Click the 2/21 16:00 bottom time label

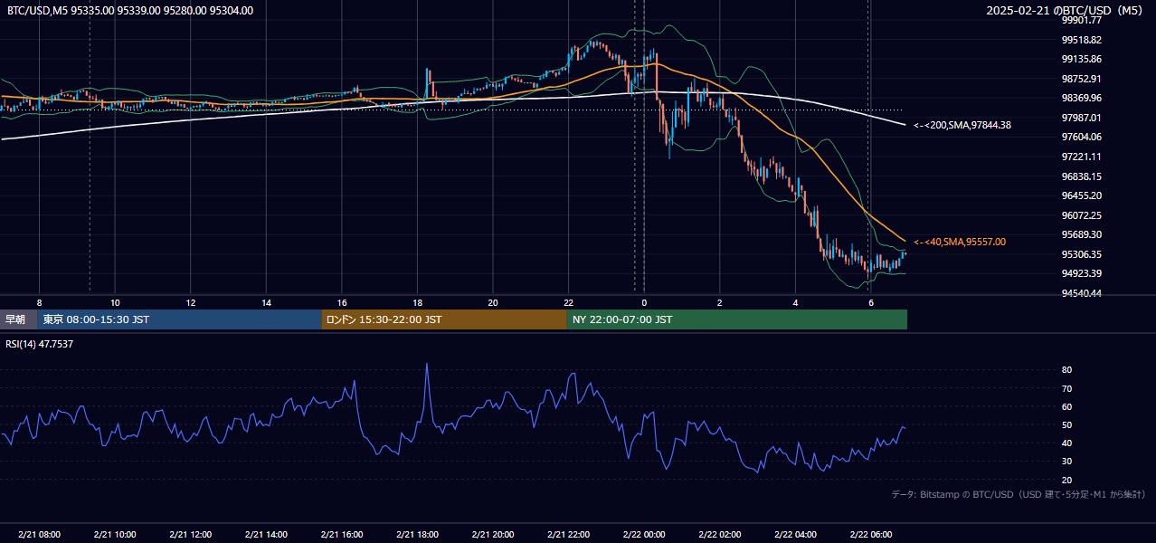click(341, 535)
